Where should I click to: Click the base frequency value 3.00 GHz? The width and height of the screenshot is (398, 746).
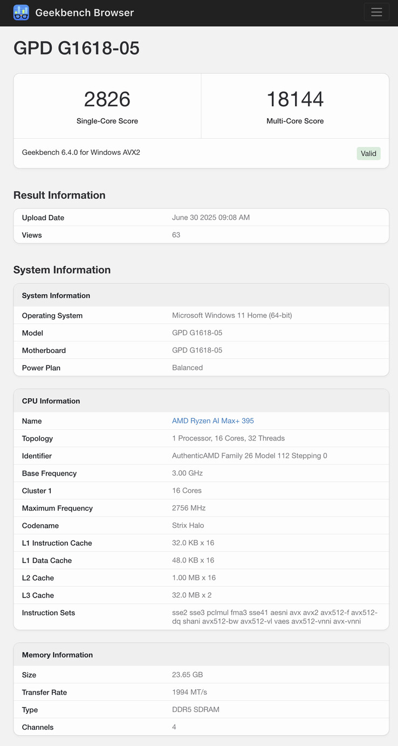[x=188, y=473]
